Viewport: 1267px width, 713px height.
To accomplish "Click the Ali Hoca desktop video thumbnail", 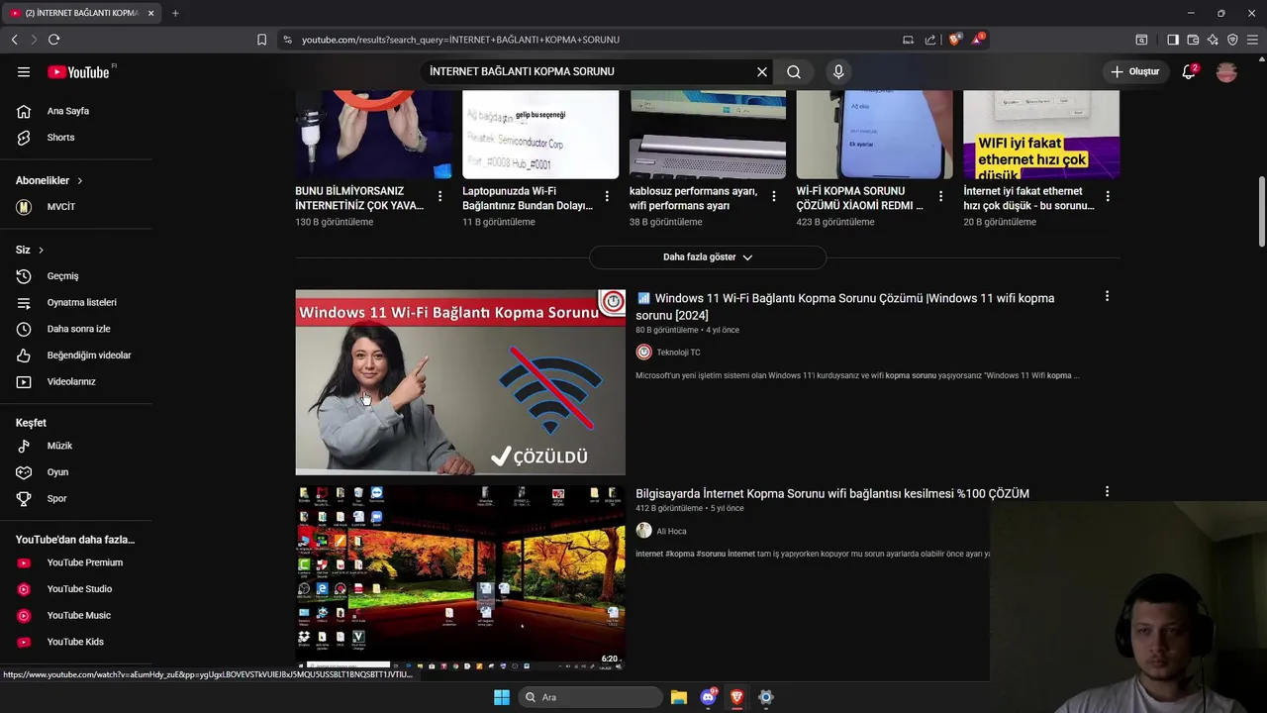I will click(460, 577).
